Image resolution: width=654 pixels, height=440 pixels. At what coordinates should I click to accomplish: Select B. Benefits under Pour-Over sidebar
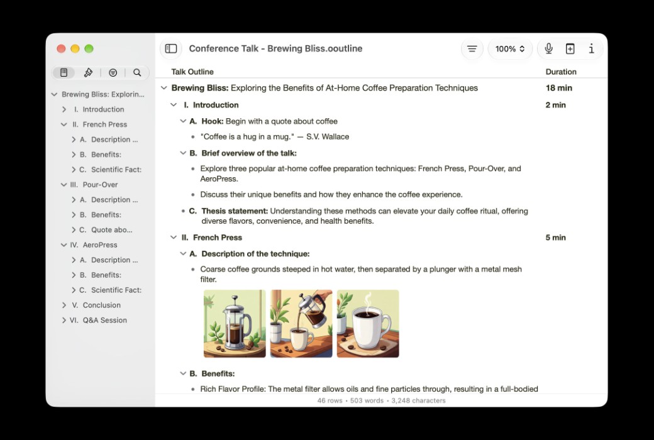[x=100, y=215]
